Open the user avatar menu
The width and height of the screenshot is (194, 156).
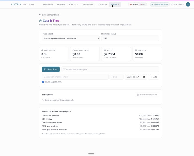(x=188, y=4)
